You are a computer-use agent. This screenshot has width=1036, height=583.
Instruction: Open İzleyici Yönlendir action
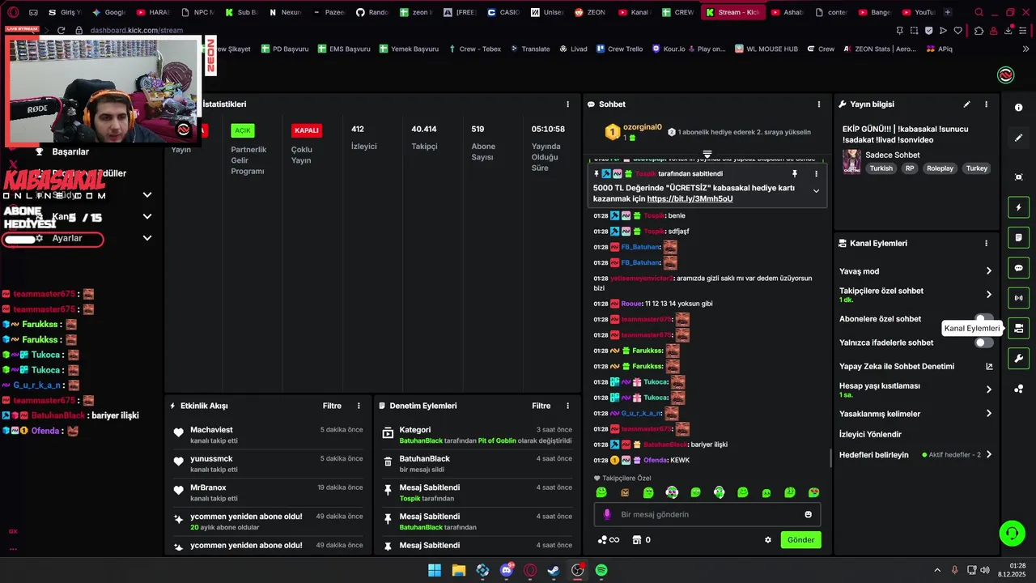click(870, 434)
